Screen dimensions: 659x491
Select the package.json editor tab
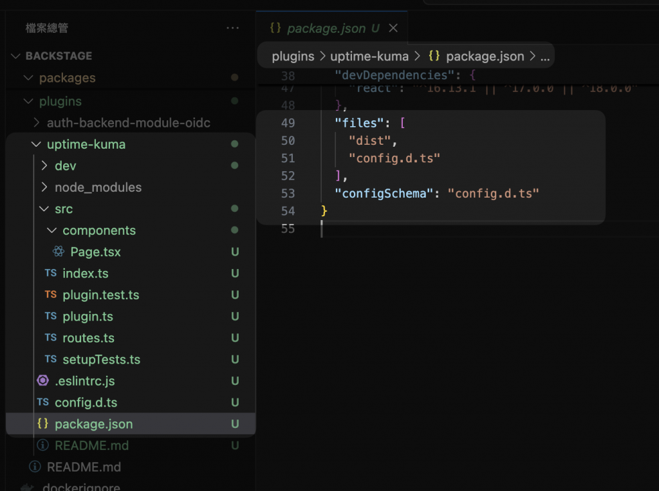(x=326, y=28)
